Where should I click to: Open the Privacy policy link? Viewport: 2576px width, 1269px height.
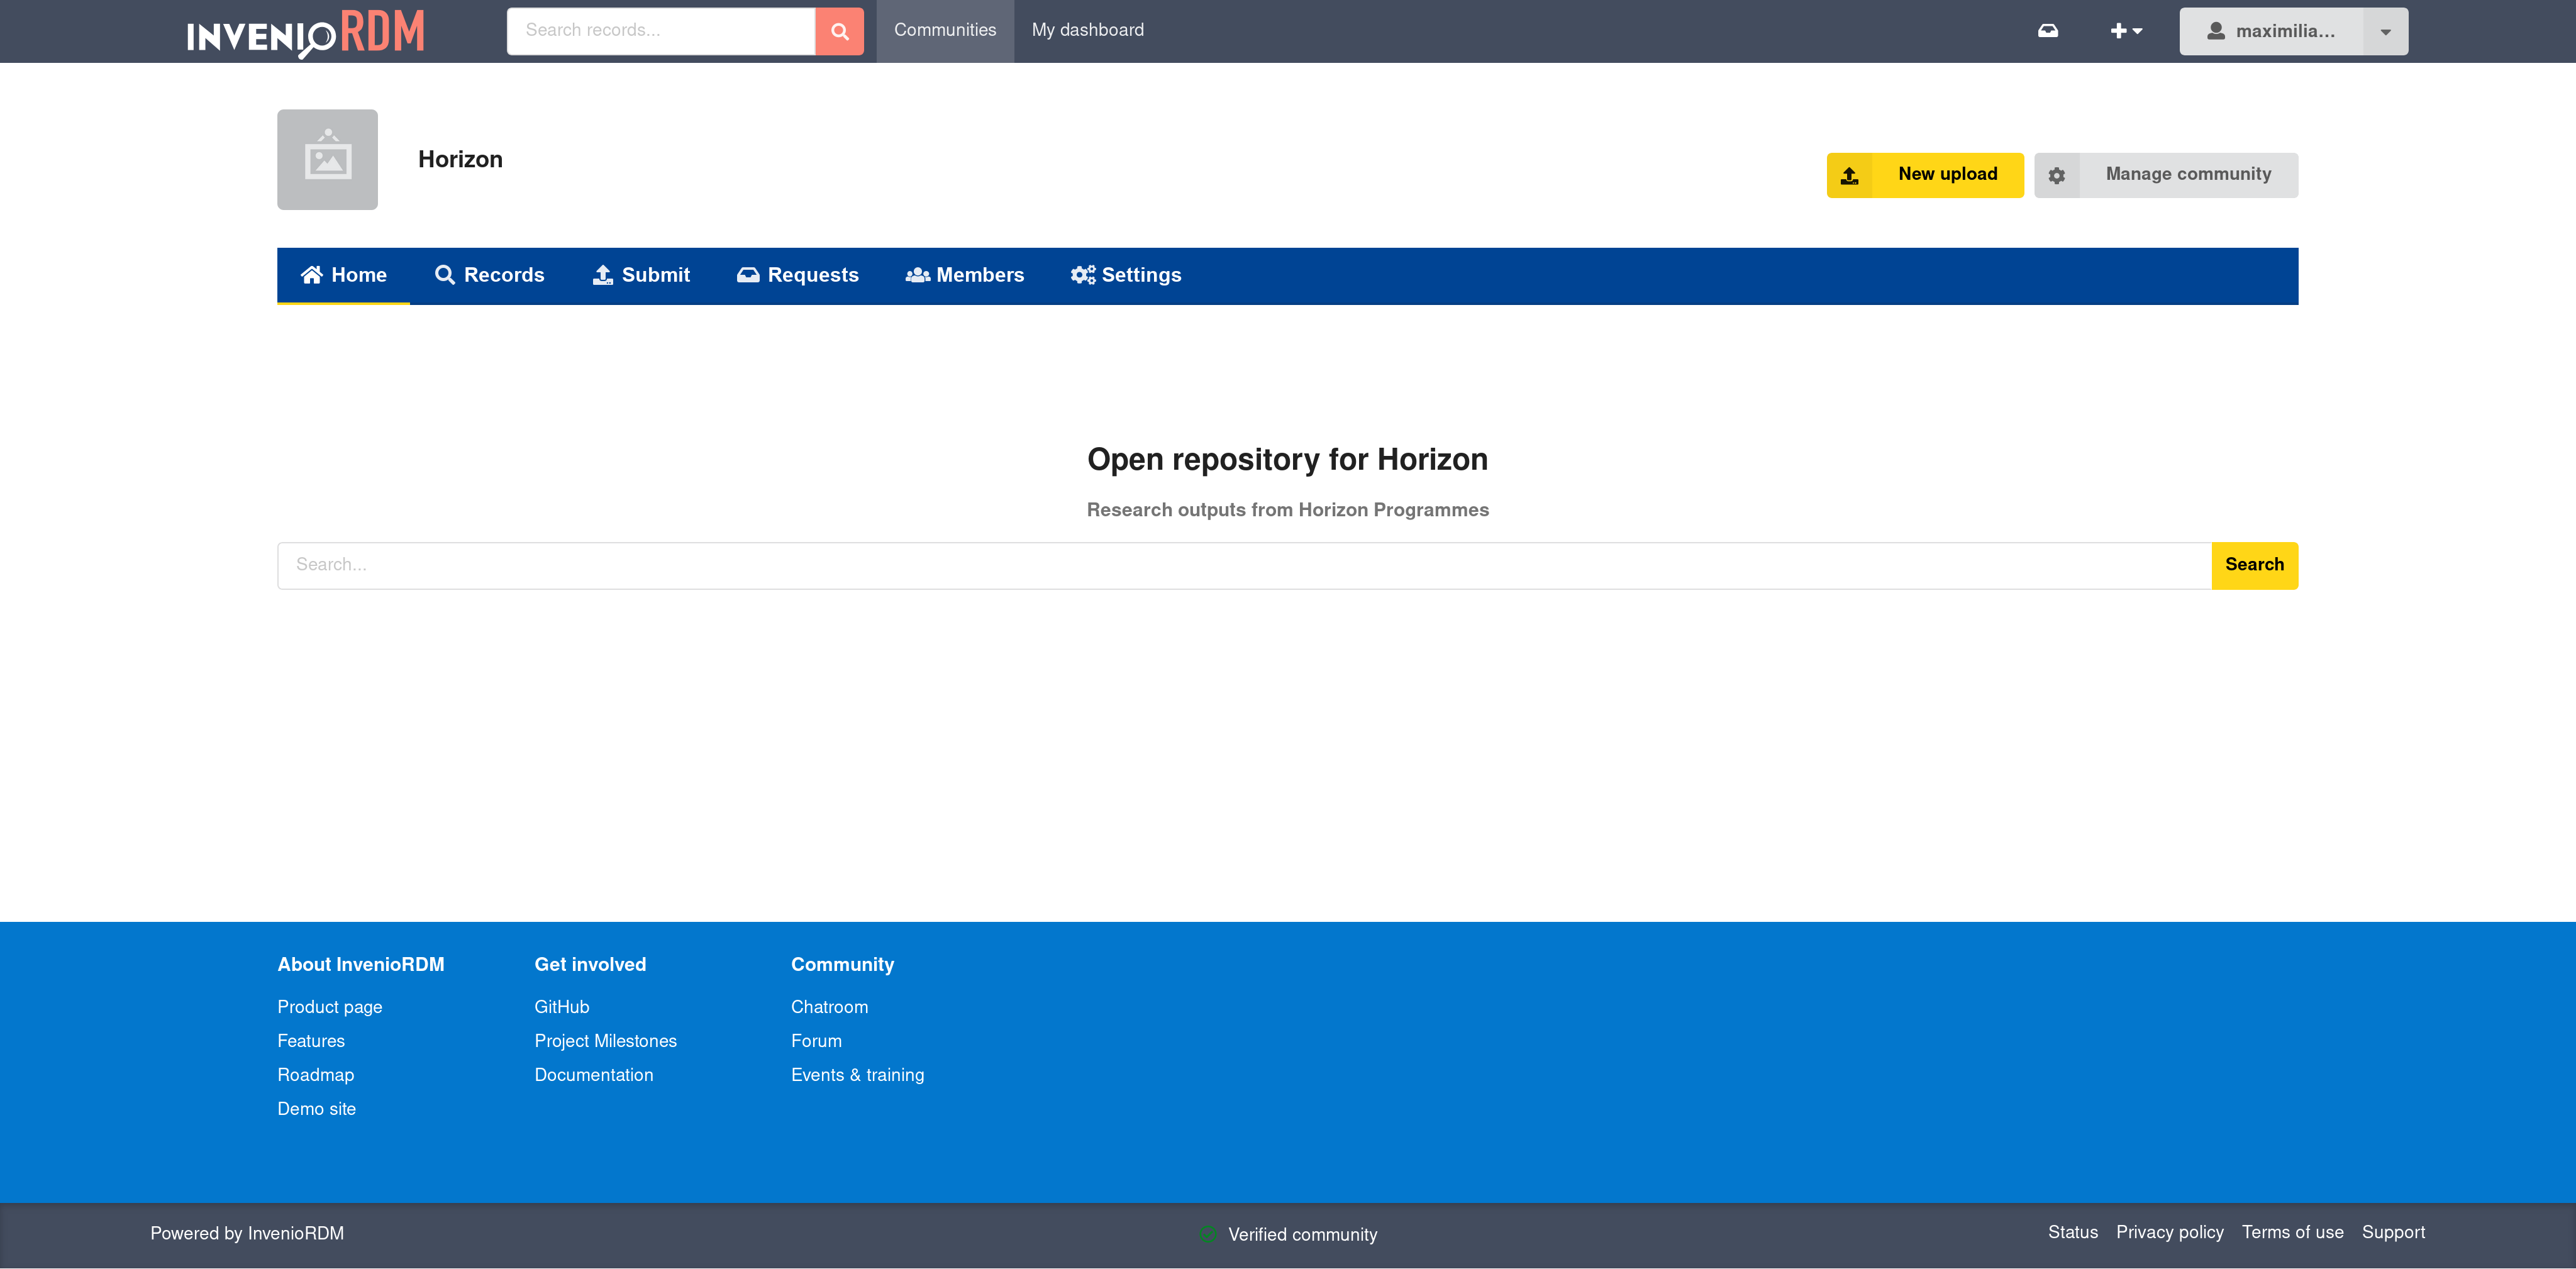pos(2170,1232)
